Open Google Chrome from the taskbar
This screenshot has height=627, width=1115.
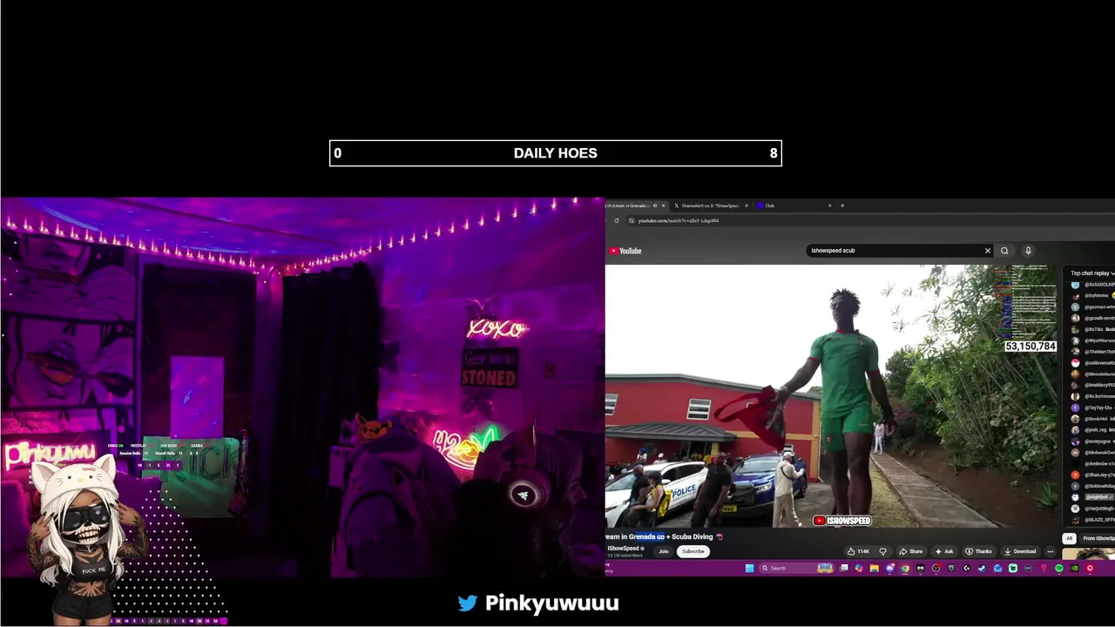pyautogui.click(x=905, y=568)
